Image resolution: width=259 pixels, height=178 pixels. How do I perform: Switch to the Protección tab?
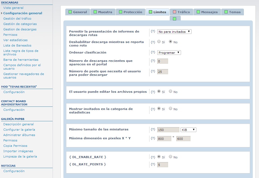(x=132, y=12)
